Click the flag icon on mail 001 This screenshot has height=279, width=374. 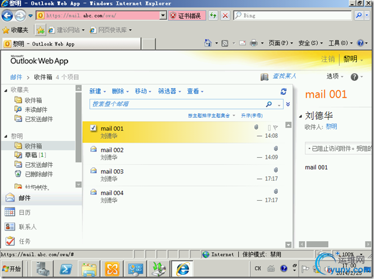(x=276, y=127)
